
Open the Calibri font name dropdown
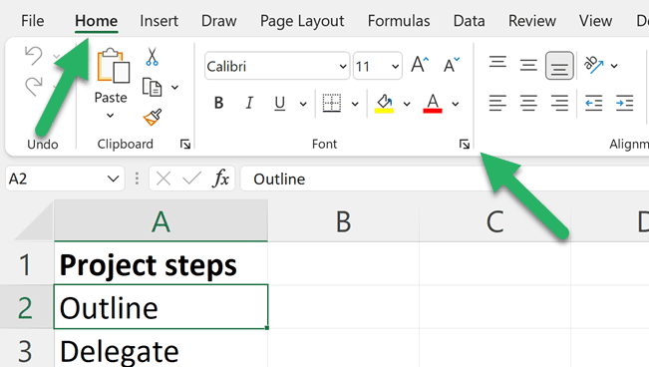coord(343,66)
